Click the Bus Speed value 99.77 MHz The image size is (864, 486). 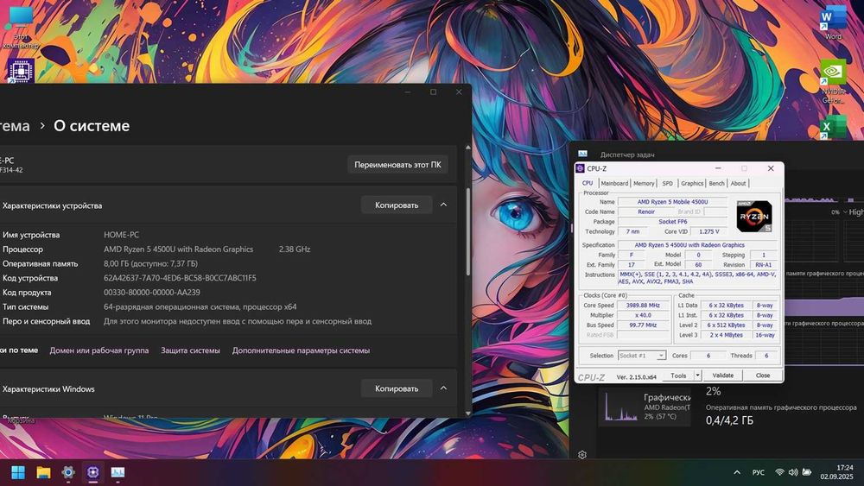tap(643, 325)
